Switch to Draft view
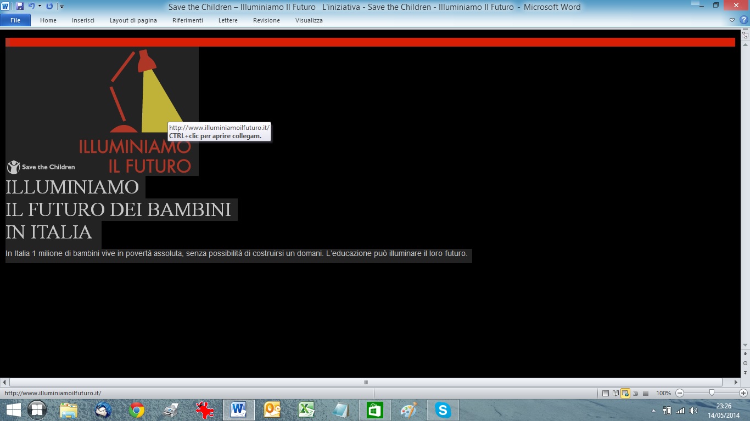750x421 pixels. click(645, 393)
